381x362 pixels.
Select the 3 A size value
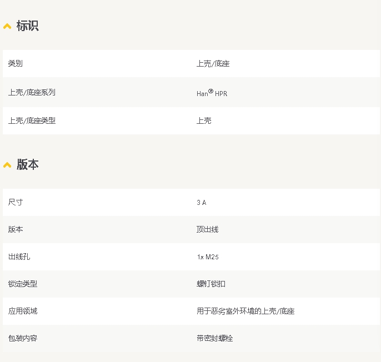[x=202, y=203]
